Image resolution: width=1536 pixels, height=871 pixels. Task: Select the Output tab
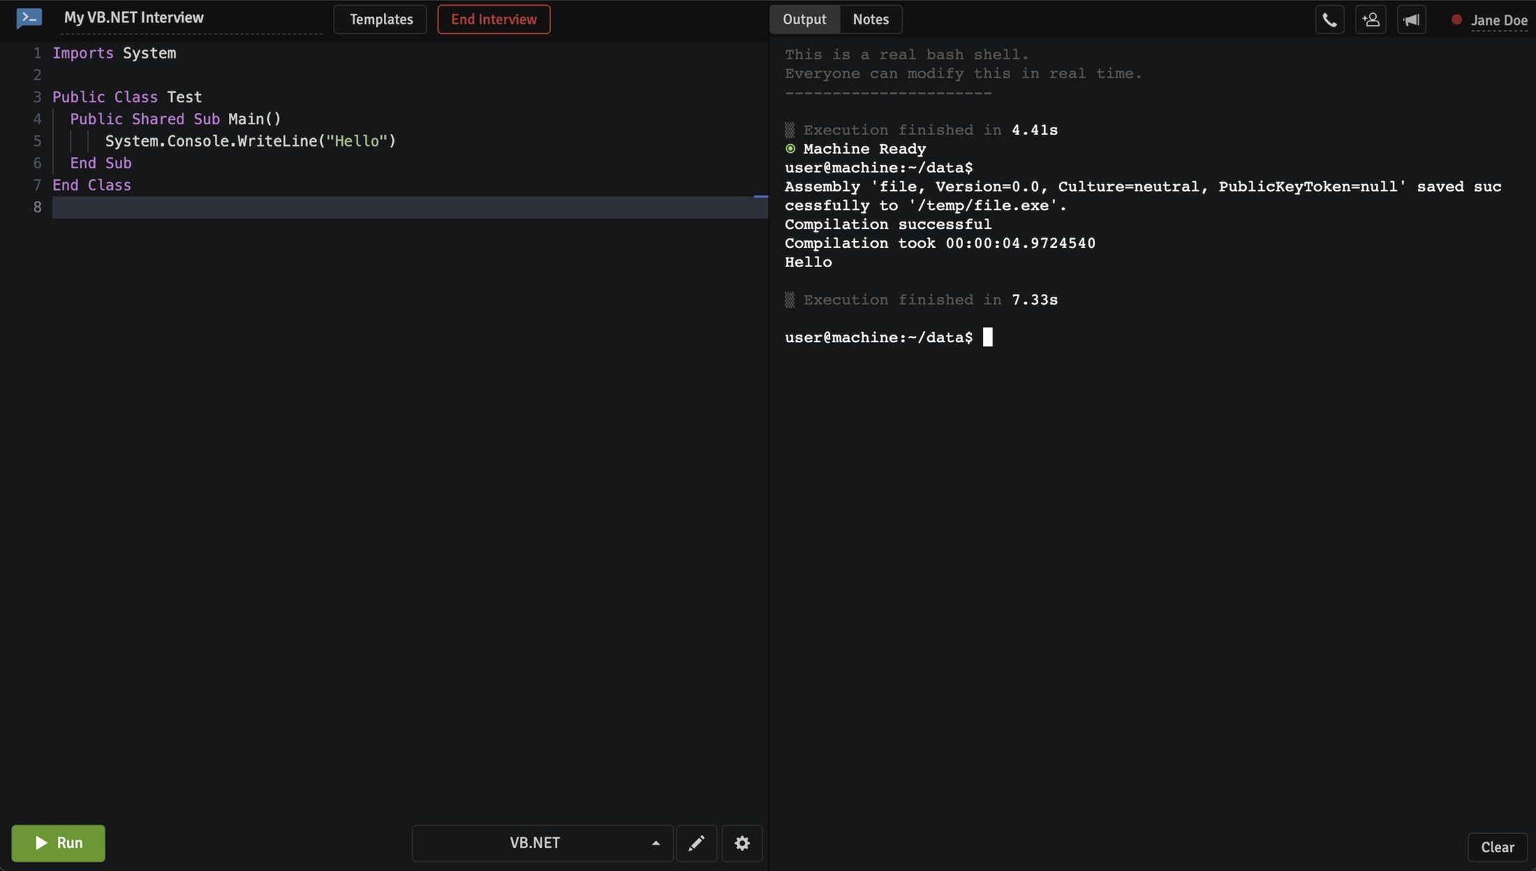pos(804,19)
